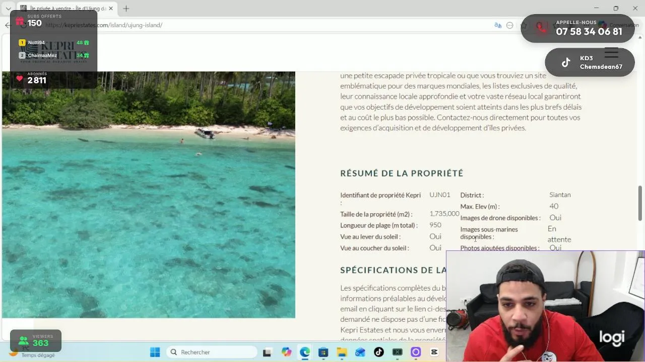Click the Oui value for Vue au coucher du soleil
This screenshot has width=645, height=362.
click(x=435, y=248)
